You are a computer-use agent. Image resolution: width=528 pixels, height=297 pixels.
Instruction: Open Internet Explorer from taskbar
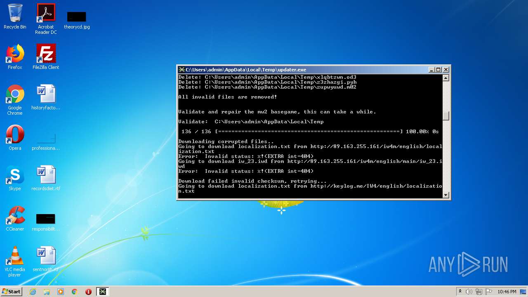(33, 292)
